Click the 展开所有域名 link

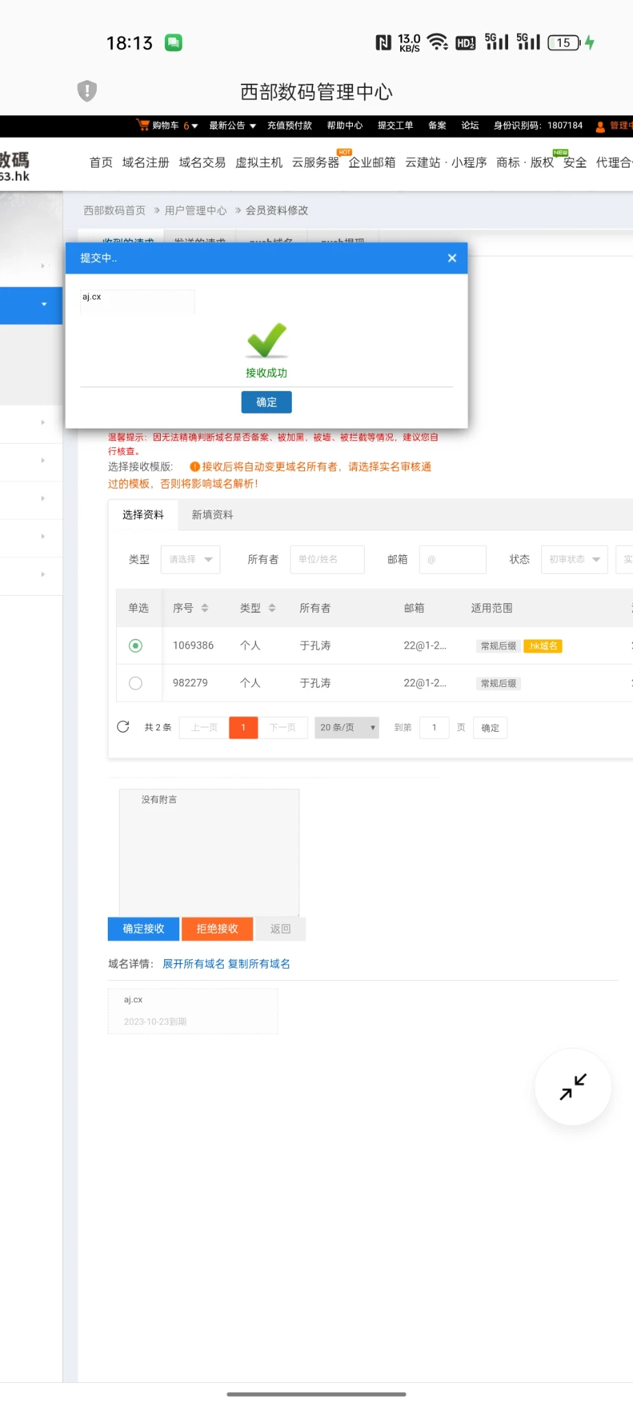194,964
